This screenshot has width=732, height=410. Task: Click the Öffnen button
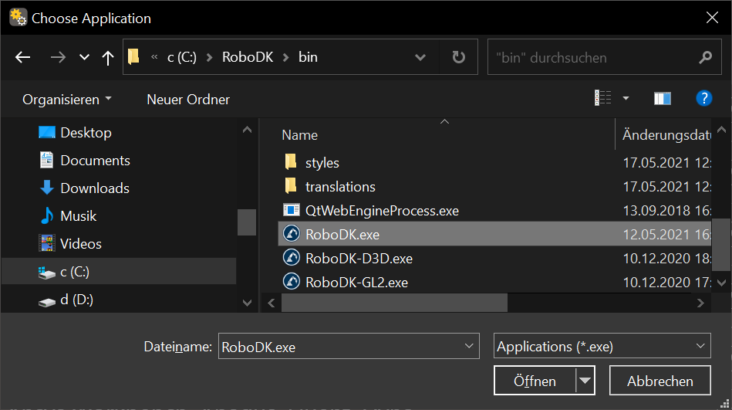[535, 381]
